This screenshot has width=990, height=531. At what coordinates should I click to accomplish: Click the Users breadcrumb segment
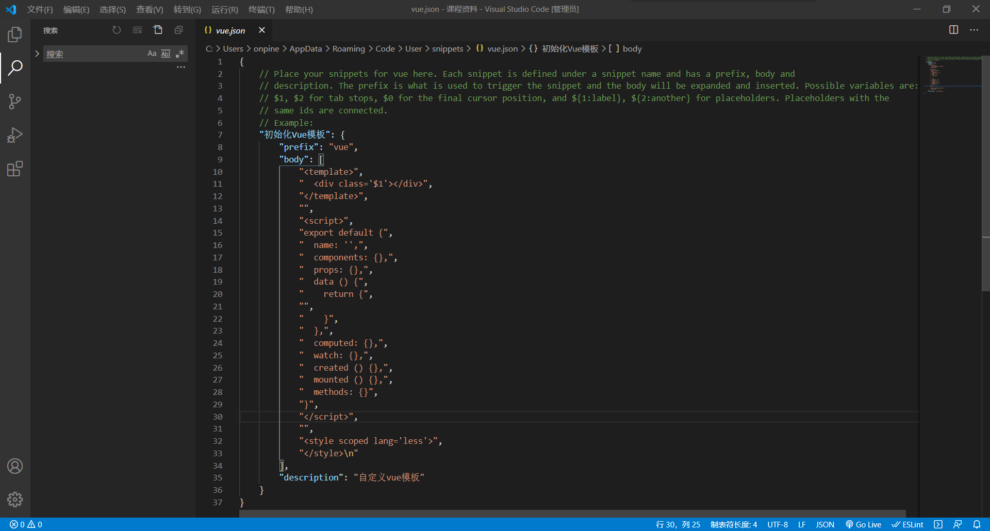pos(233,48)
